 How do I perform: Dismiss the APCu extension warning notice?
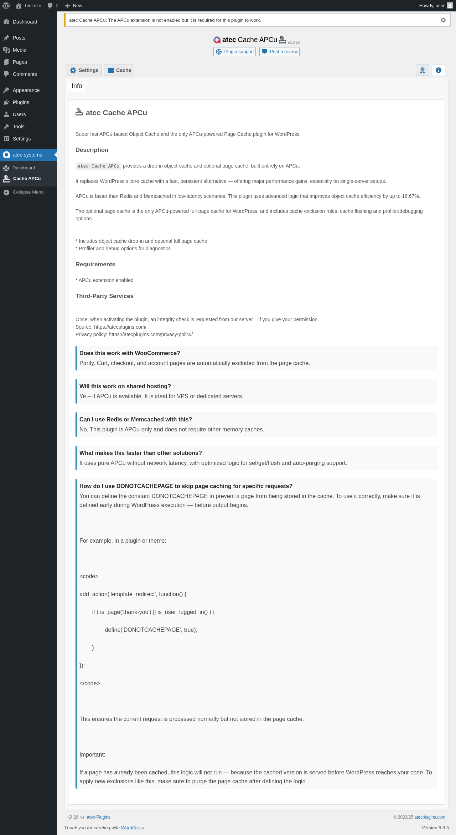(443, 20)
